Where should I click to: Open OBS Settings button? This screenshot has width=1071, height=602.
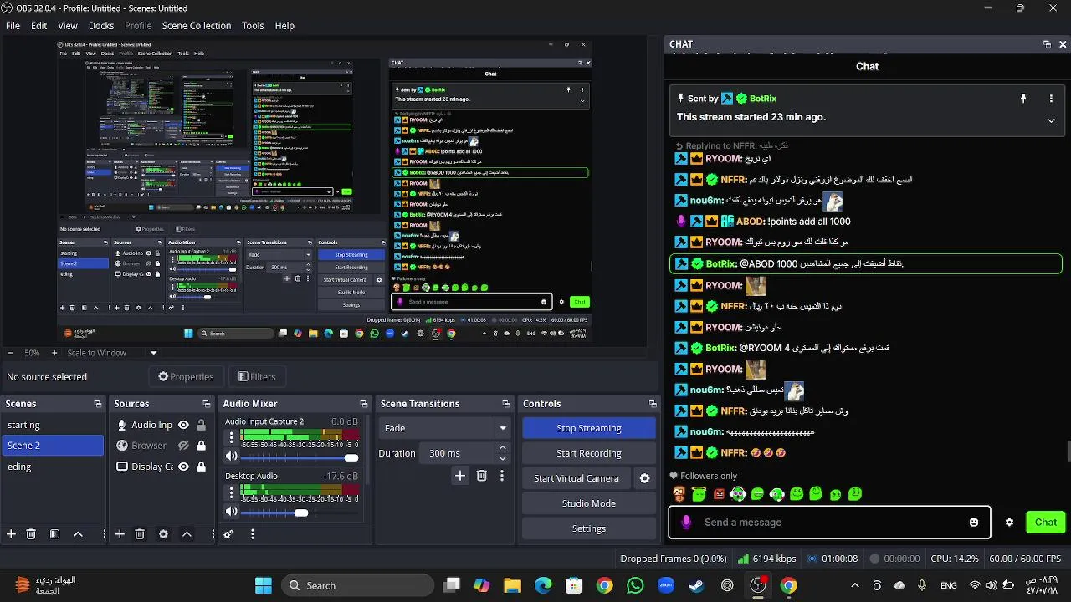(589, 528)
